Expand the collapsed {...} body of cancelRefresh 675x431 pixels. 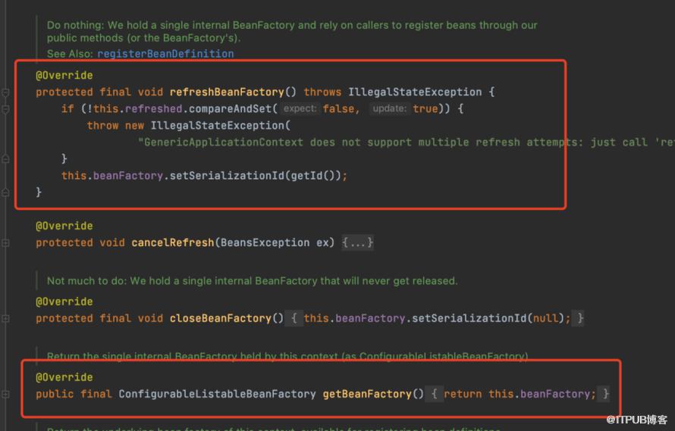pos(357,242)
